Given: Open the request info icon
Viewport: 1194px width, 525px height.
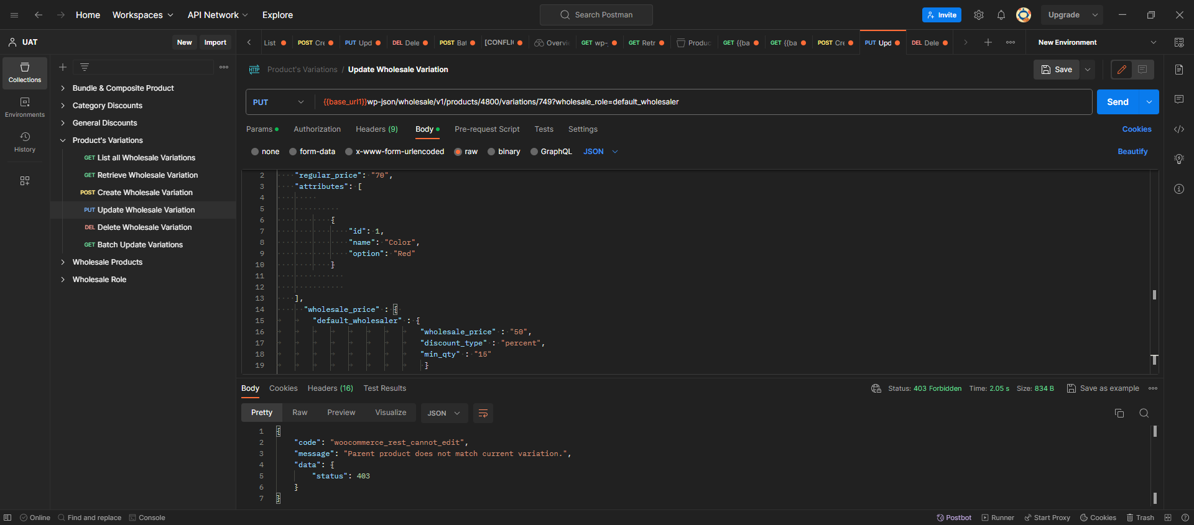Looking at the screenshot, I should (1179, 189).
